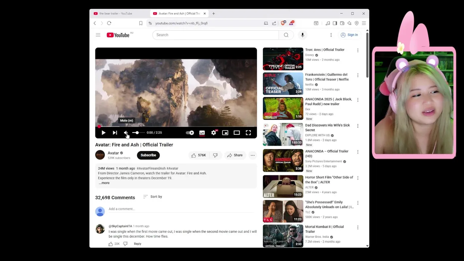Toggle subtitles/closed captions

pos(202,133)
